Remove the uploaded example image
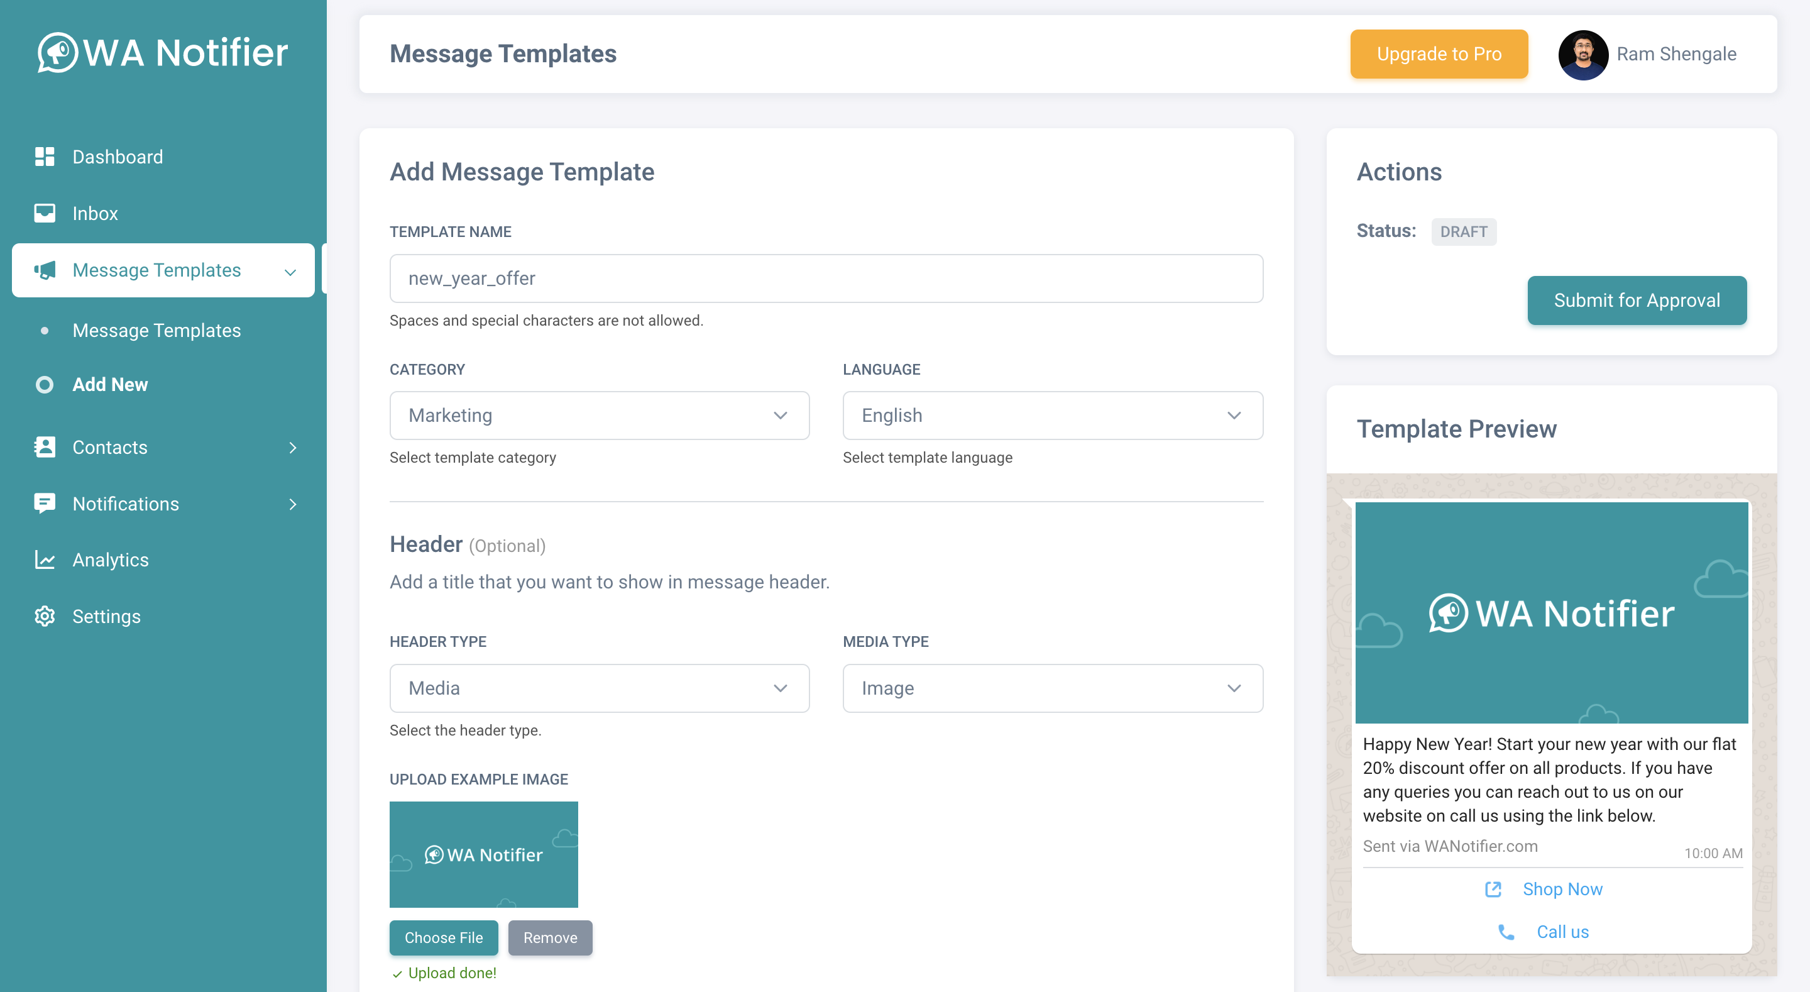 pyautogui.click(x=550, y=938)
